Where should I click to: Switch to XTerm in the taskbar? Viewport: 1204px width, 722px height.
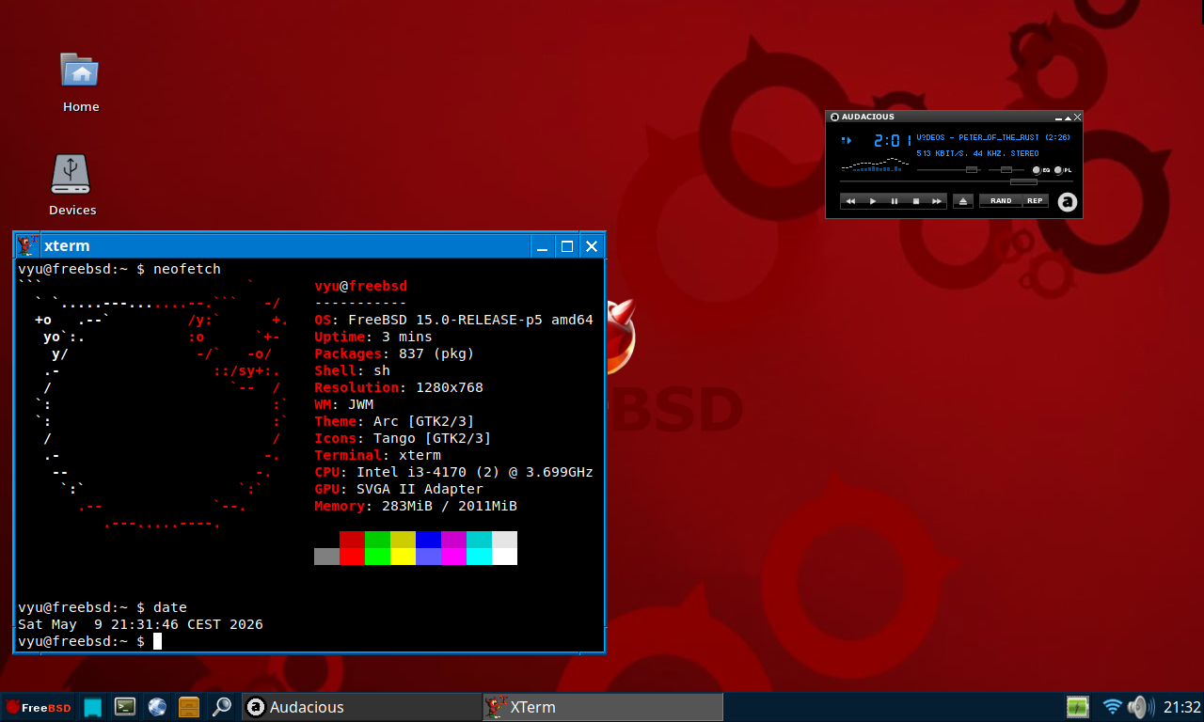(x=603, y=707)
